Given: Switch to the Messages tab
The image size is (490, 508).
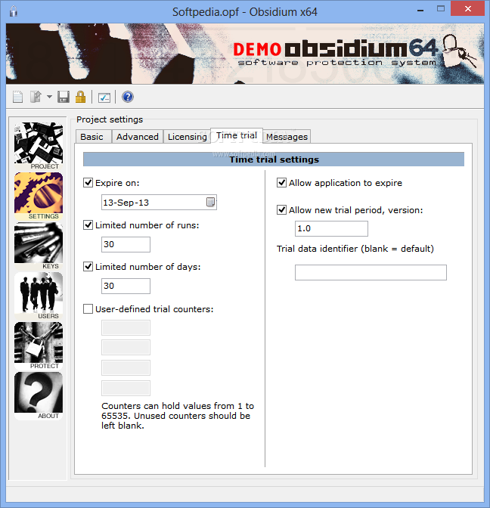Looking at the screenshot, I should click(x=287, y=137).
